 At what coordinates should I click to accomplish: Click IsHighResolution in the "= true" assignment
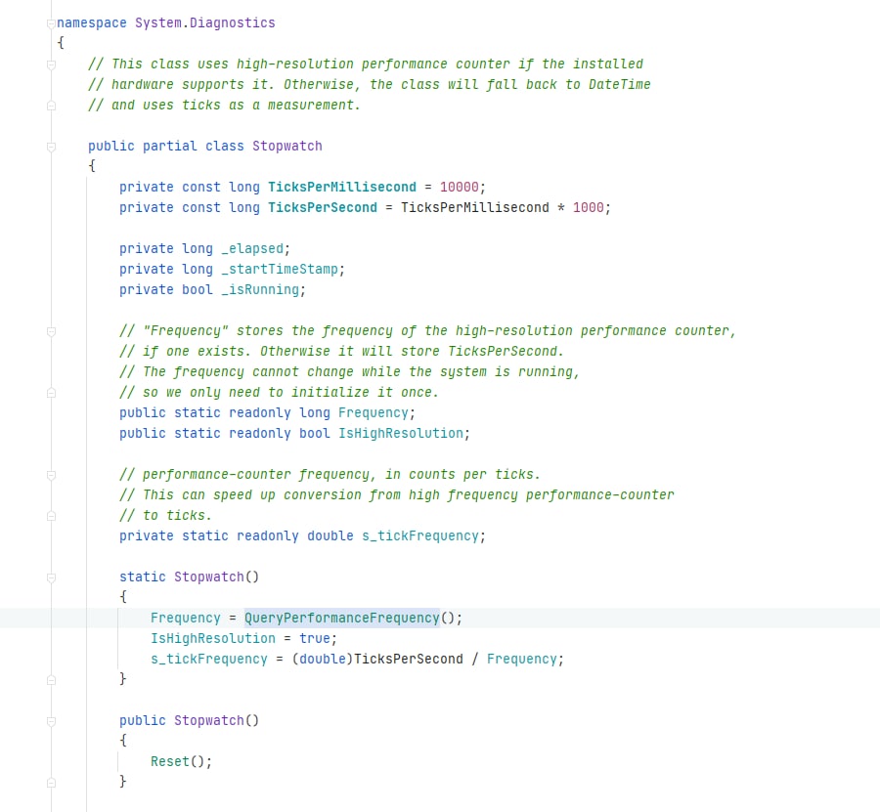[213, 638]
